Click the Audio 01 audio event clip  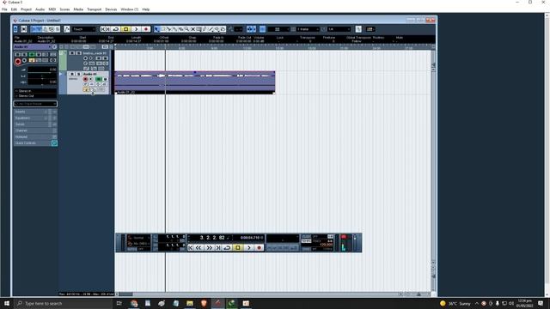click(195, 82)
